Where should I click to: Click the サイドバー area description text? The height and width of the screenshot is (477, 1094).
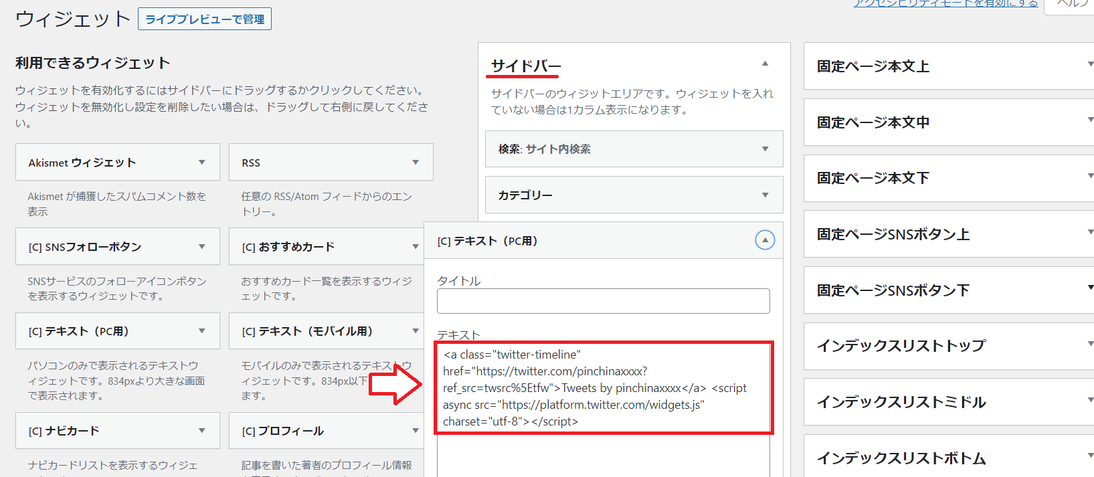[632, 102]
